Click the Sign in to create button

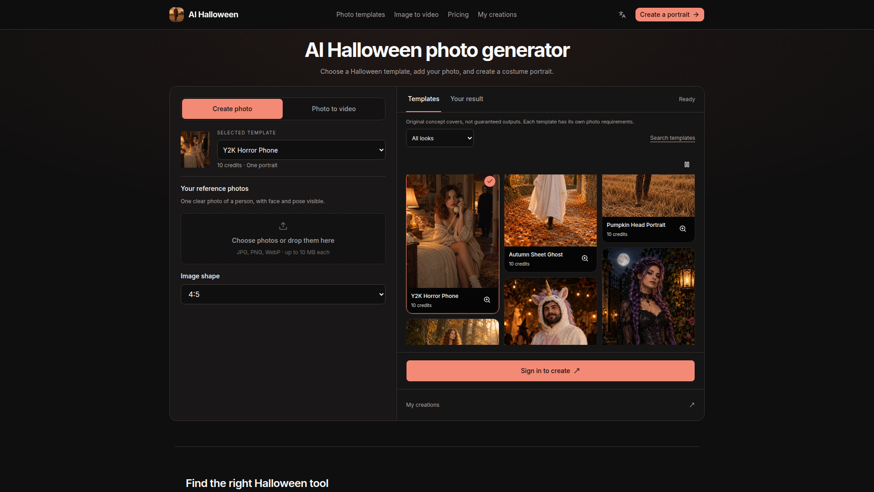click(550, 371)
